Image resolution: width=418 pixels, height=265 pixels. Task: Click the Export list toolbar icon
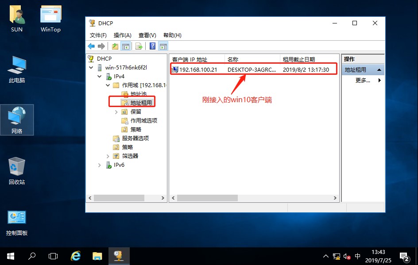(x=139, y=46)
